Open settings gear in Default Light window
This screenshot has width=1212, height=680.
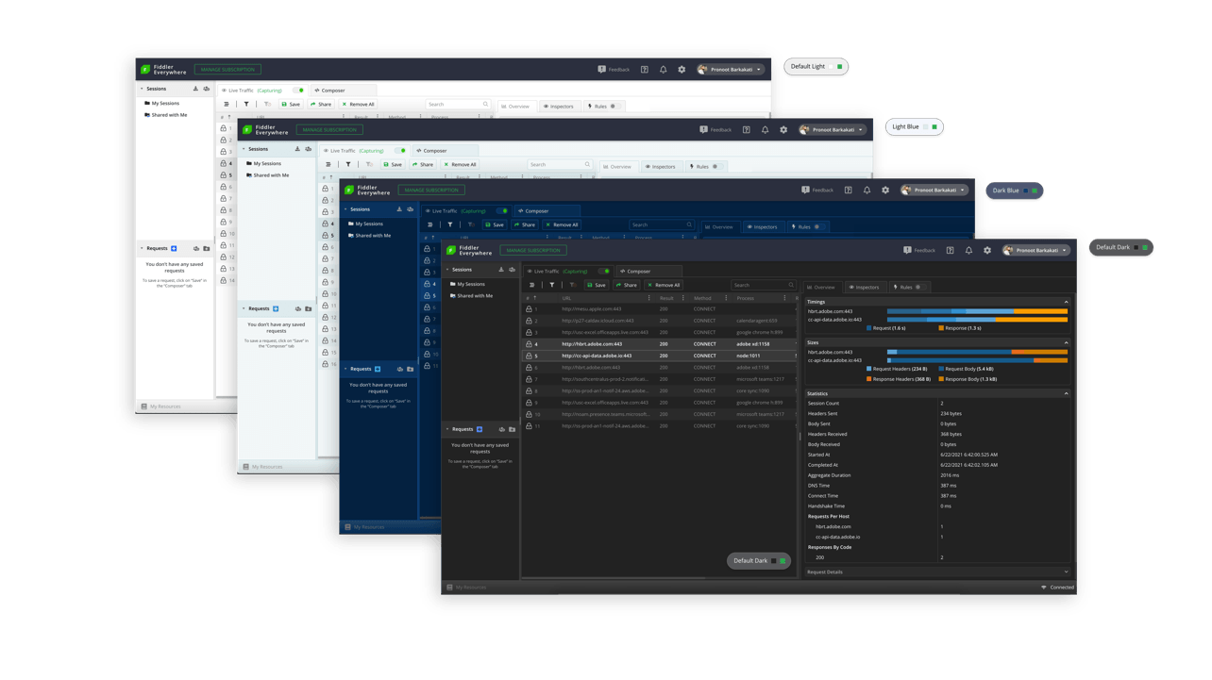[x=682, y=69]
